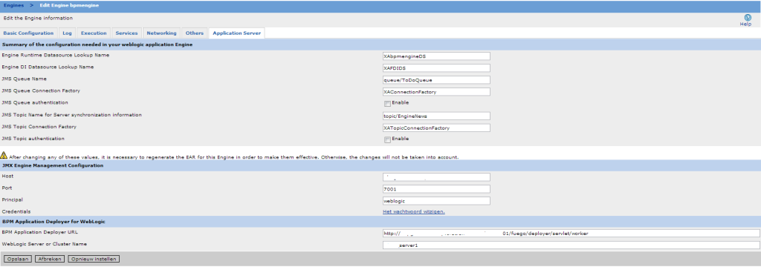Image resolution: width=761 pixels, height=267 pixels.
Task: Focus the JMS Queue Name field
Action: (x=436, y=80)
